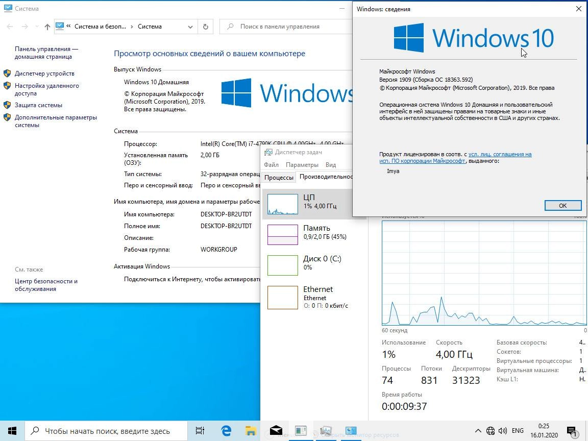The image size is (588, 441).
Task: Click the System window title bar icon
Action: (x=8, y=8)
